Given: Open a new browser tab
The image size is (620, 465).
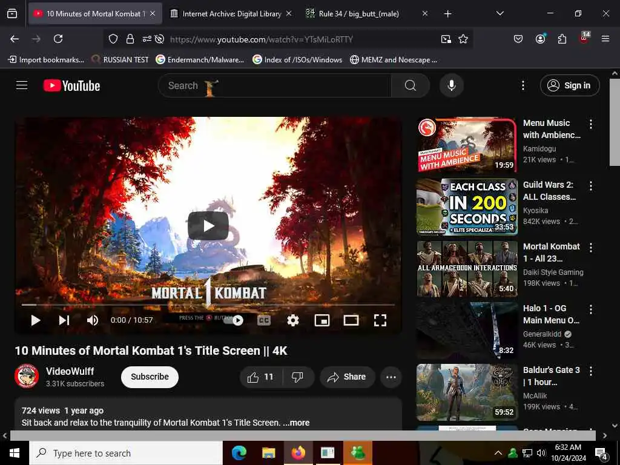Looking at the screenshot, I should click(447, 14).
